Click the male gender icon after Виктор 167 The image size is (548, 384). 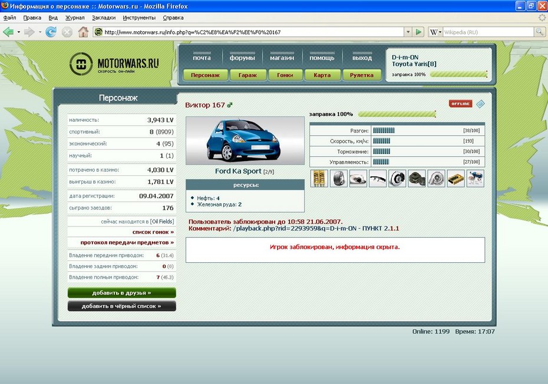tap(230, 105)
